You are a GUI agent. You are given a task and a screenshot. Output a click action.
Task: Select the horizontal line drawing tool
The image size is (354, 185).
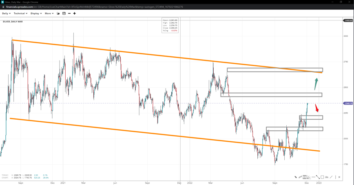(313, 177)
